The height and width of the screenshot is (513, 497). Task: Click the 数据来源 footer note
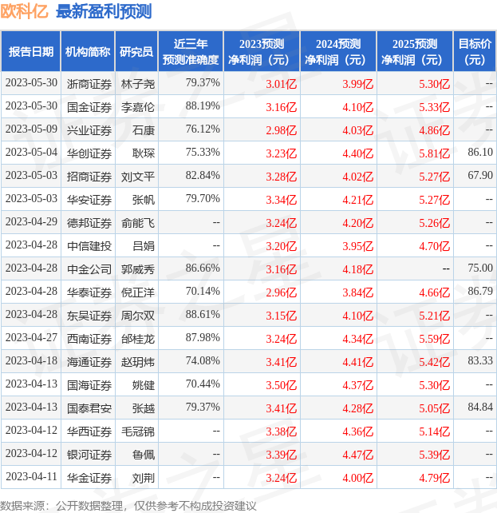pos(128,506)
